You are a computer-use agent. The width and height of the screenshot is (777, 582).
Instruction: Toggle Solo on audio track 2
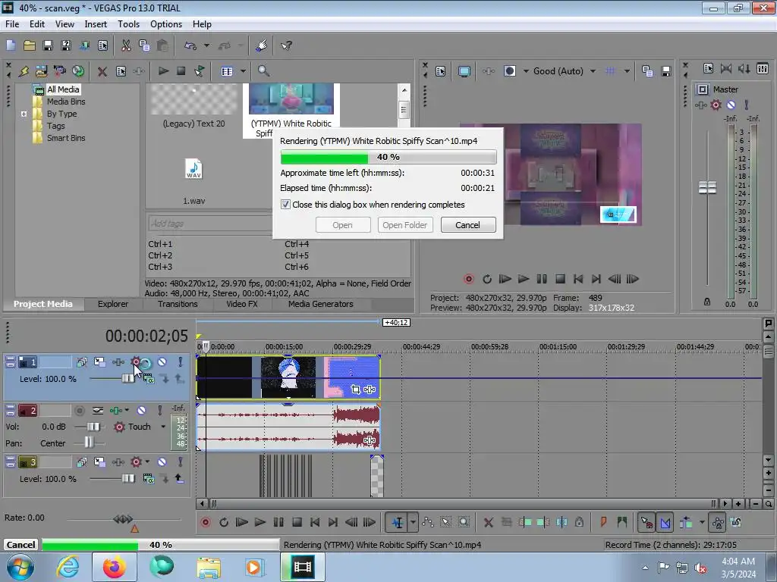pyautogui.click(x=159, y=410)
